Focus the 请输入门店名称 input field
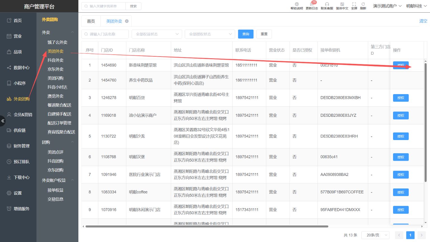430x242 pixels. [105, 34]
